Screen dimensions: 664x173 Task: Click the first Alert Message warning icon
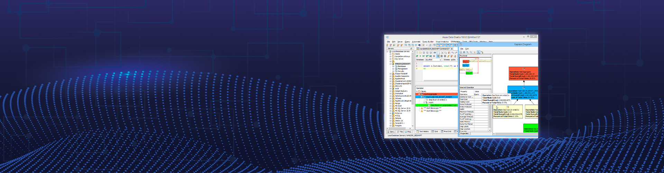[x=422, y=108]
